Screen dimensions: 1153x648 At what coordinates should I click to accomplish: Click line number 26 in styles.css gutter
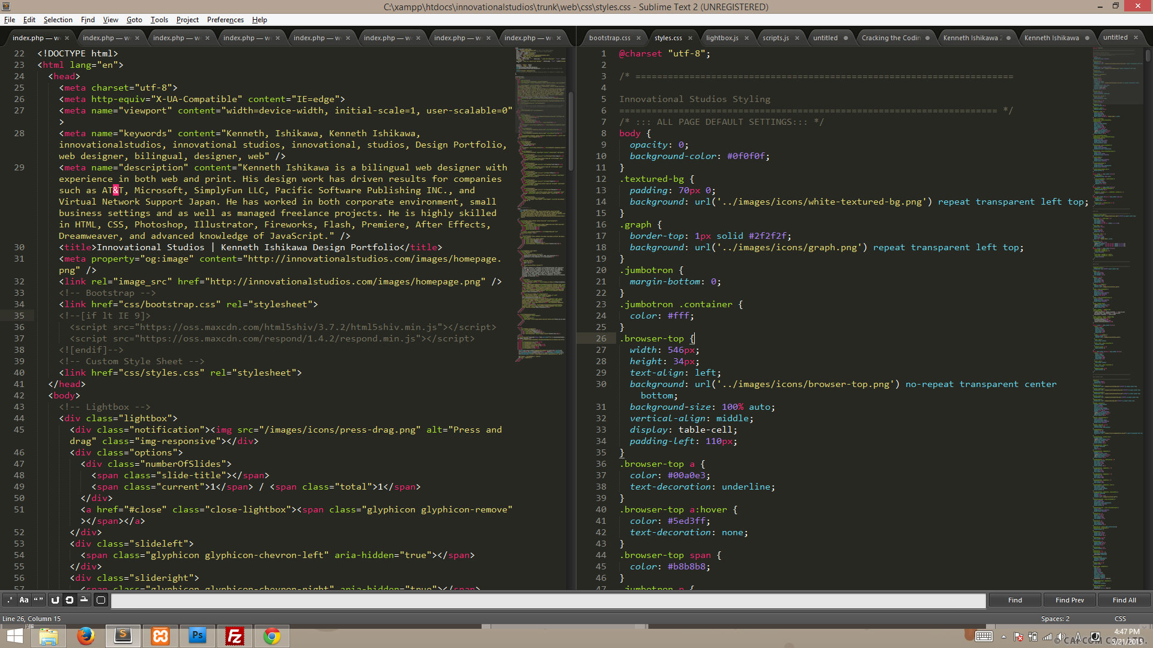click(601, 338)
